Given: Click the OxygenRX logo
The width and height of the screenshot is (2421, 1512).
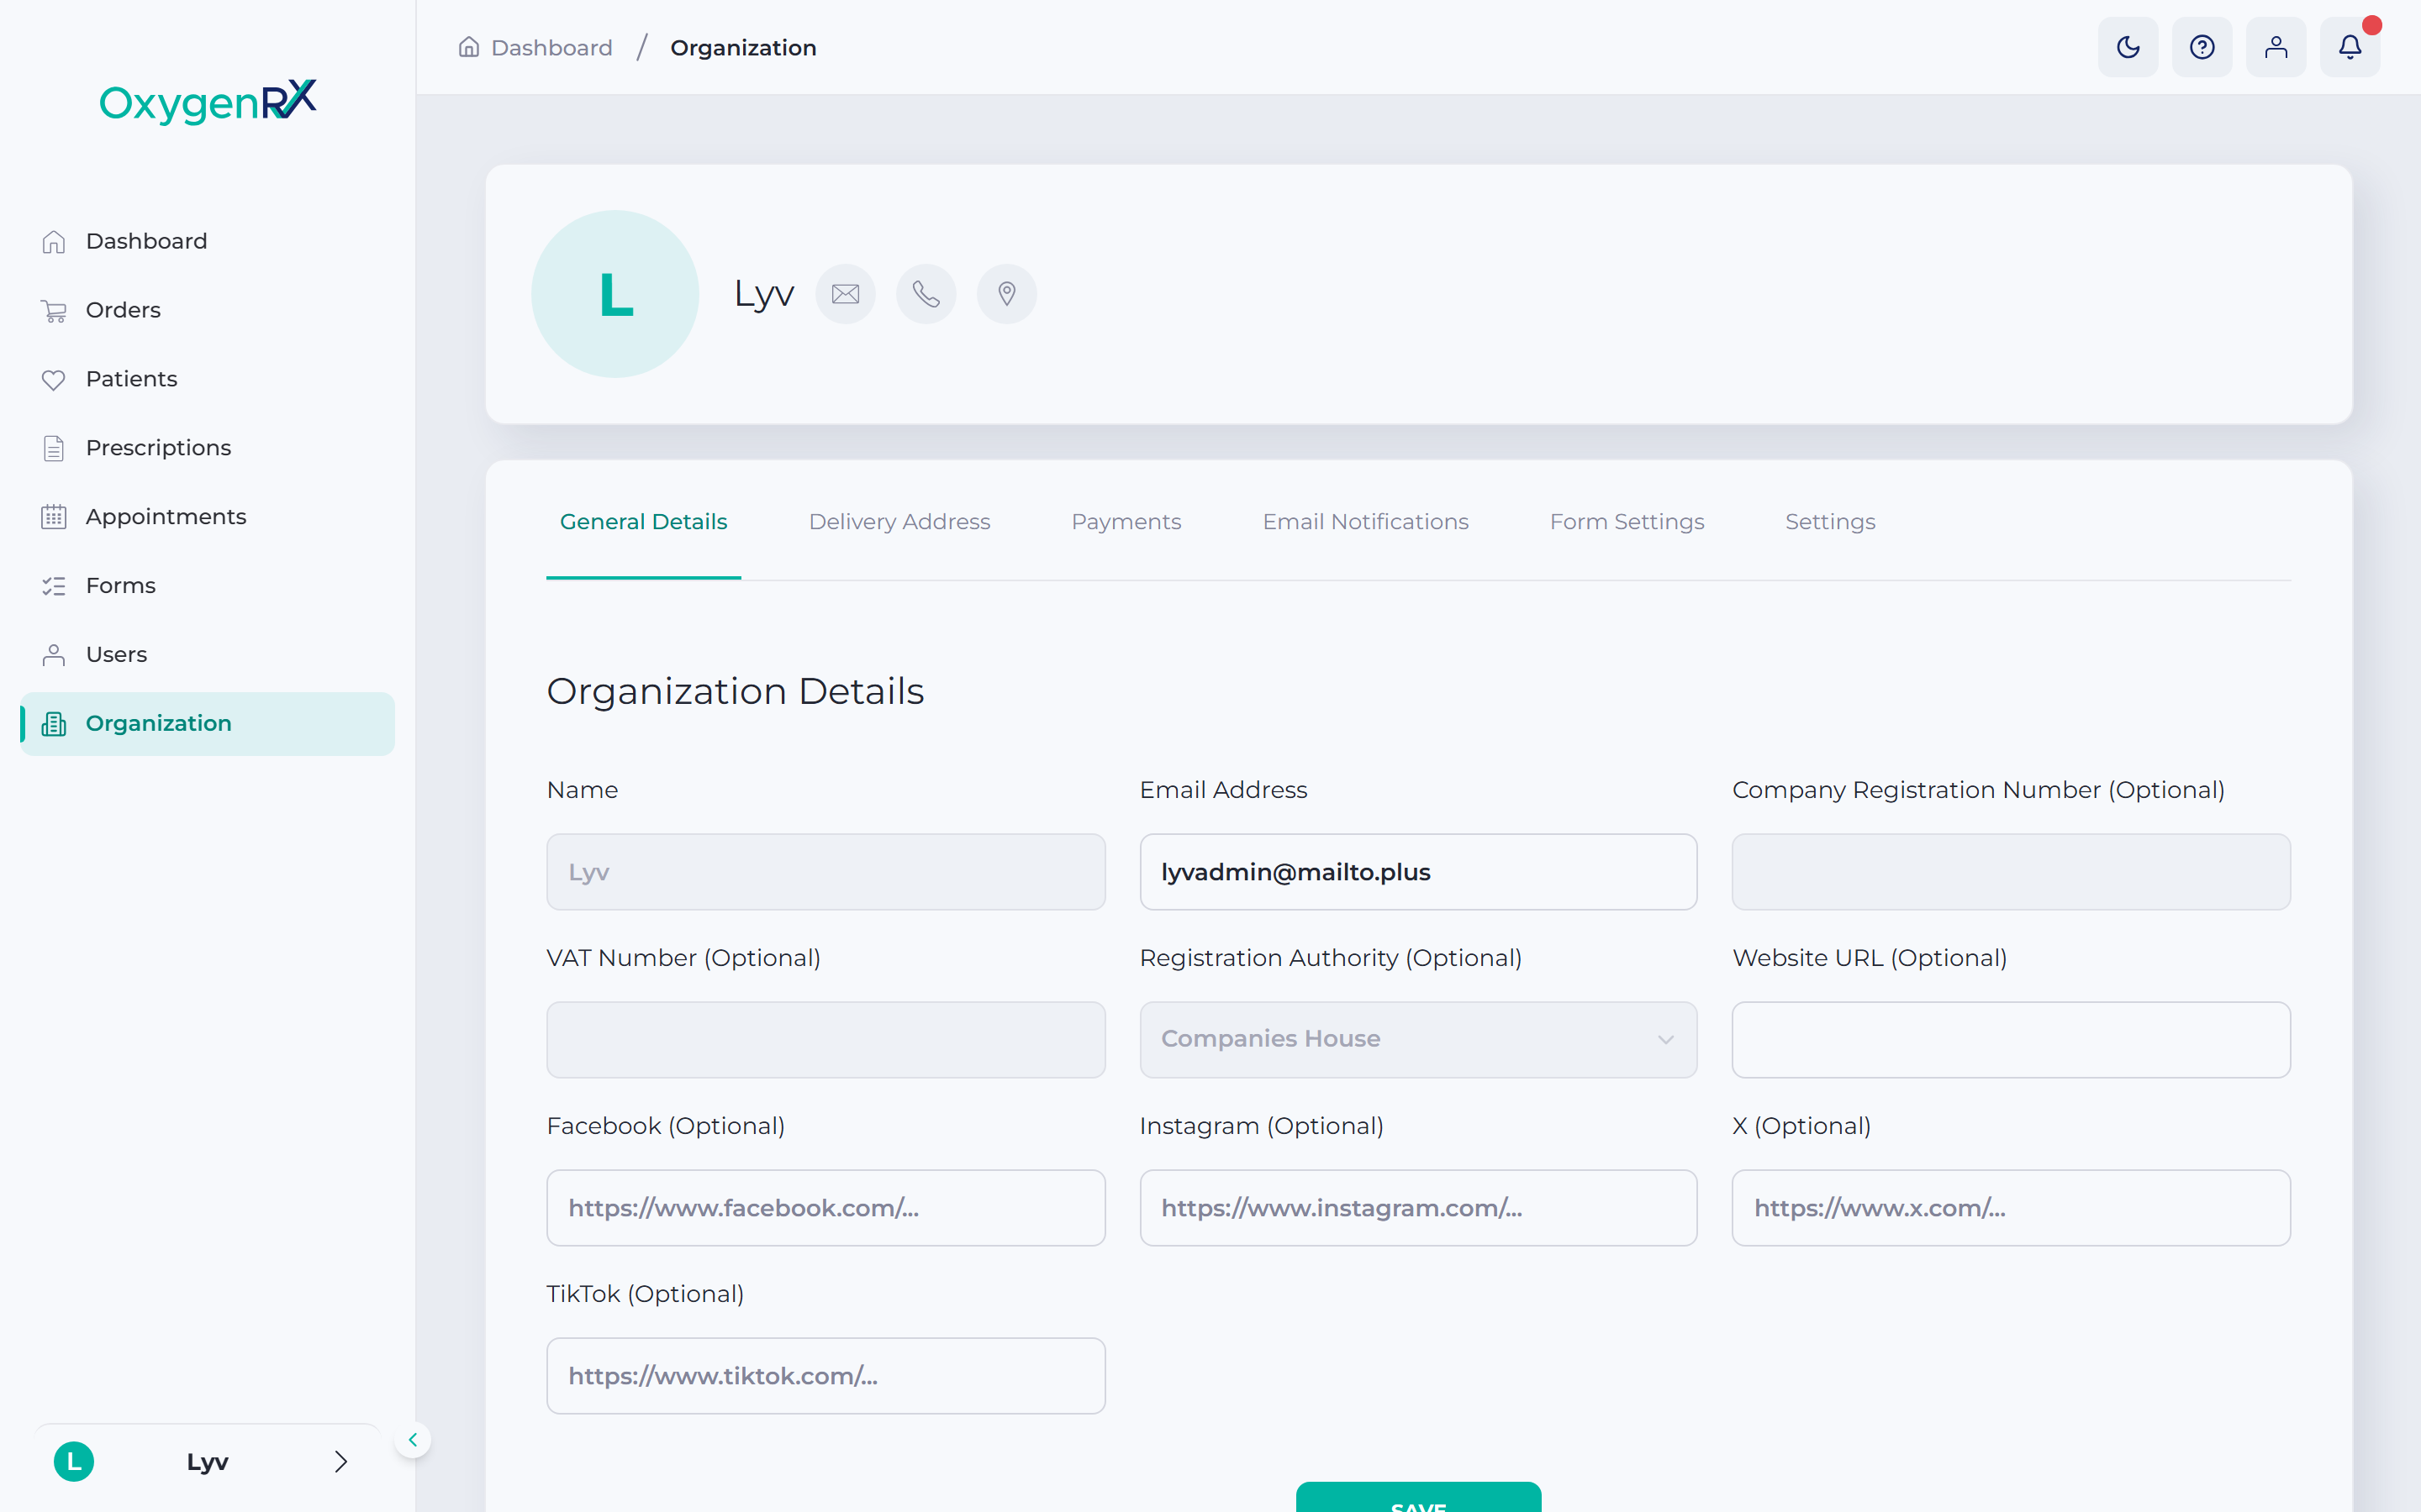Looking at the screenshot, I should click(208, 101).
